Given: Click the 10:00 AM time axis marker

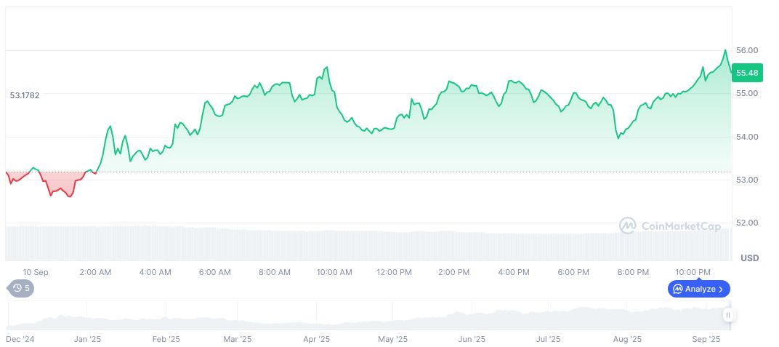Looking at the screenshot, I should tap(334, 272).
